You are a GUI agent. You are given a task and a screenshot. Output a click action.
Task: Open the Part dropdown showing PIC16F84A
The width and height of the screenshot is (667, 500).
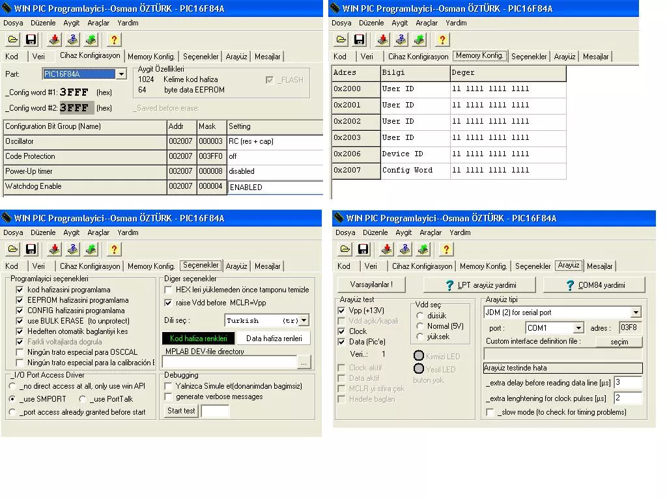(121, 74)
